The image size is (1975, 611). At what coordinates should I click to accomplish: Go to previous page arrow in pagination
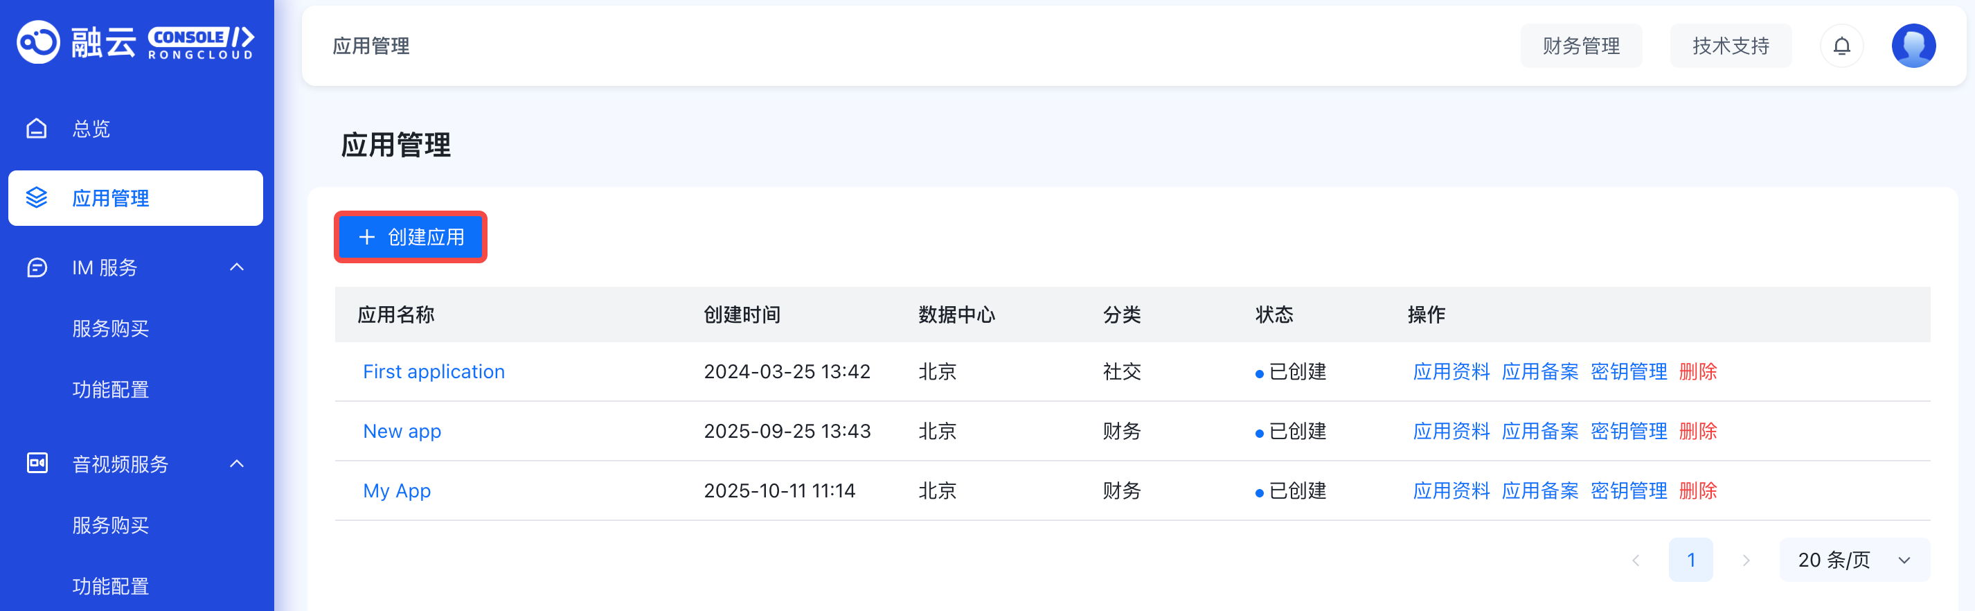(1636, 560)
